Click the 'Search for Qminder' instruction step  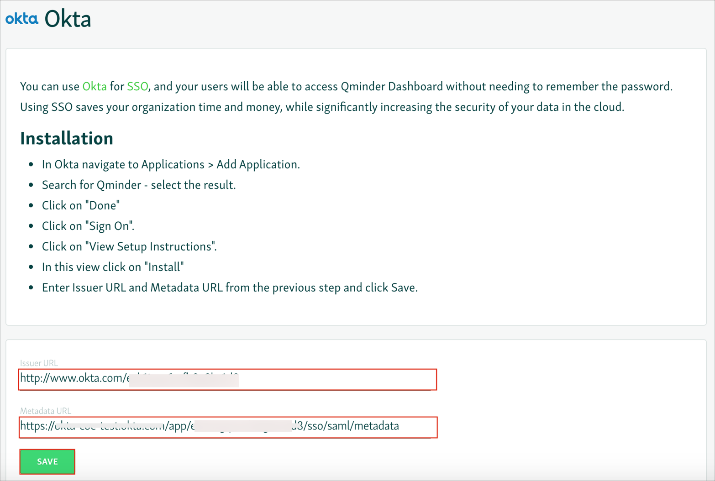click(x=139, y=185)
